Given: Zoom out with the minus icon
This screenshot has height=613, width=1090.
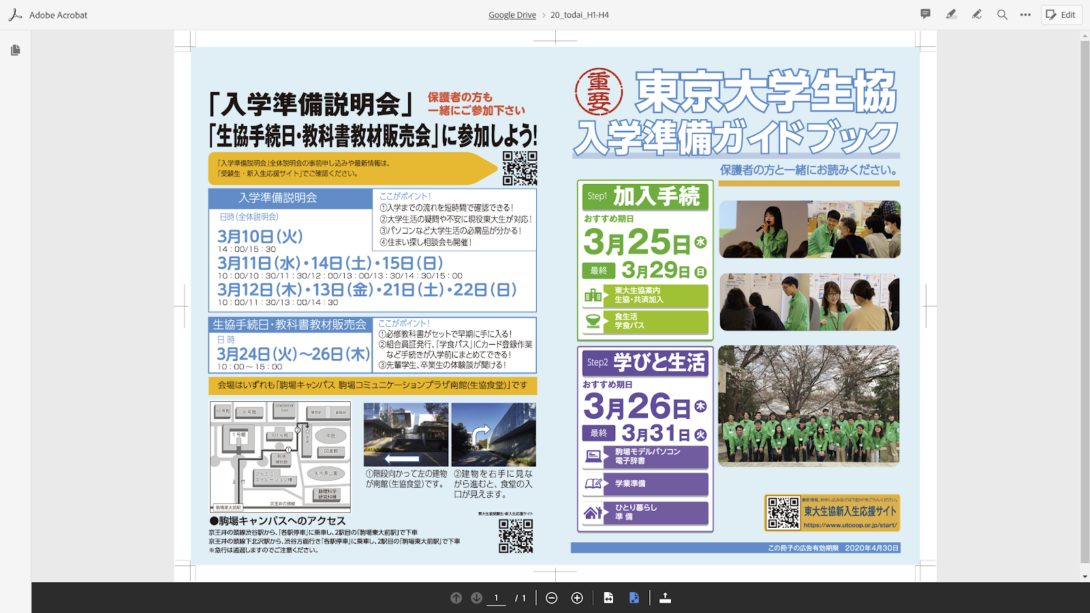Looking at the screenshot, I should 552,598.
